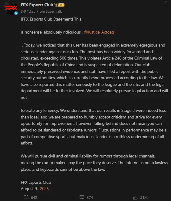
Task: Open repost count 648
Action: (x=34, y=197)
